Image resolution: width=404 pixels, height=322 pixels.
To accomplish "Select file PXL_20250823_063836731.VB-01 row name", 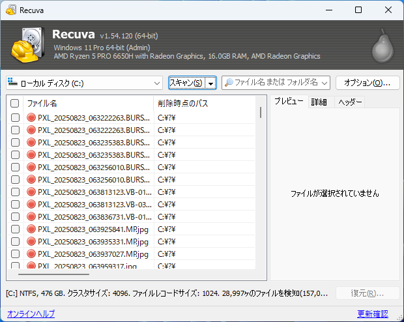I will 94,217.
